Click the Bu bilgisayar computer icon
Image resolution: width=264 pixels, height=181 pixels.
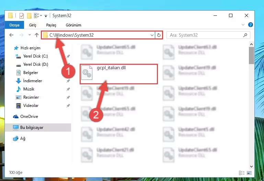[16, 128]
